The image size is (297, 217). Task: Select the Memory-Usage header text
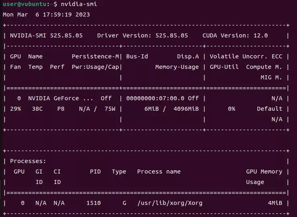(177, 67)
